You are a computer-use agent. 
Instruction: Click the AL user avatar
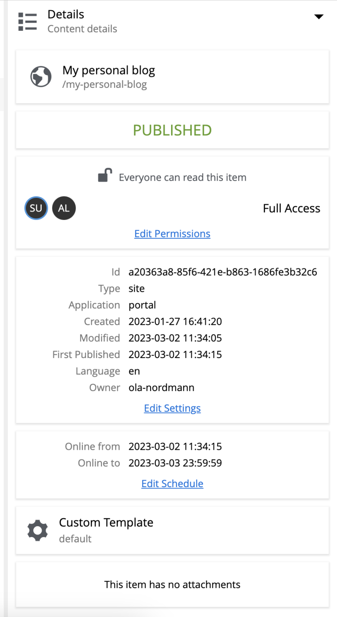[x=64, y=208]
